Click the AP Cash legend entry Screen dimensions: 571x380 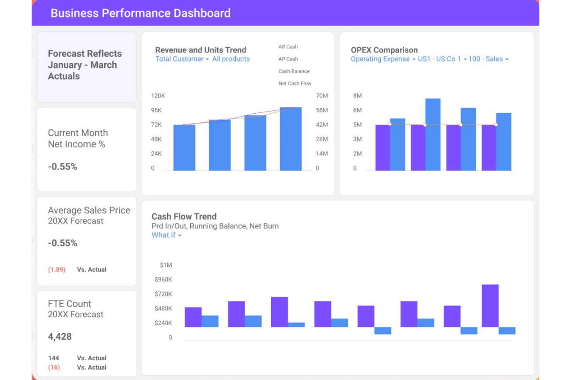tap(288, 59)
